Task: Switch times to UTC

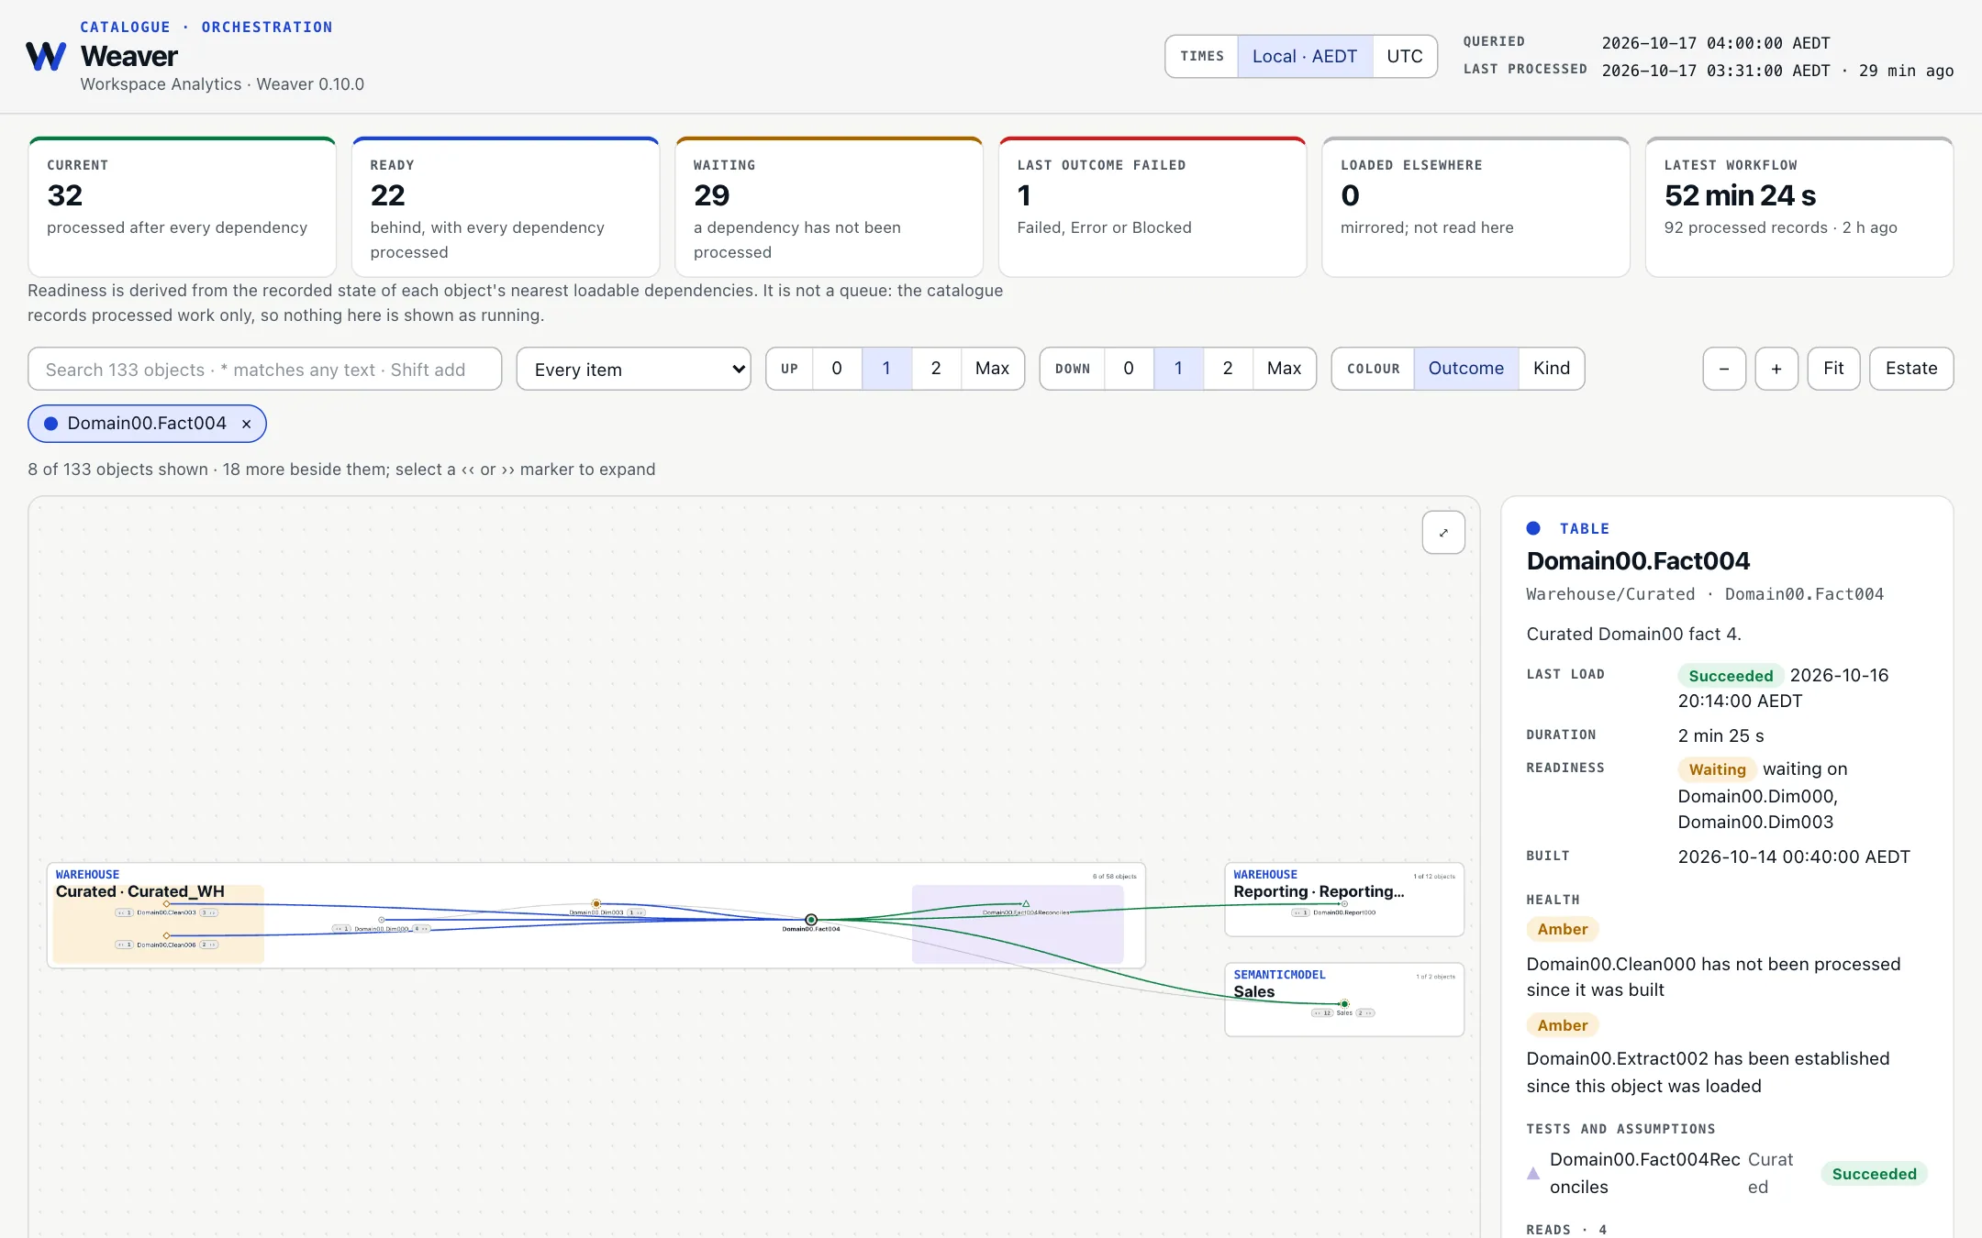Action: coord(1405,57)
